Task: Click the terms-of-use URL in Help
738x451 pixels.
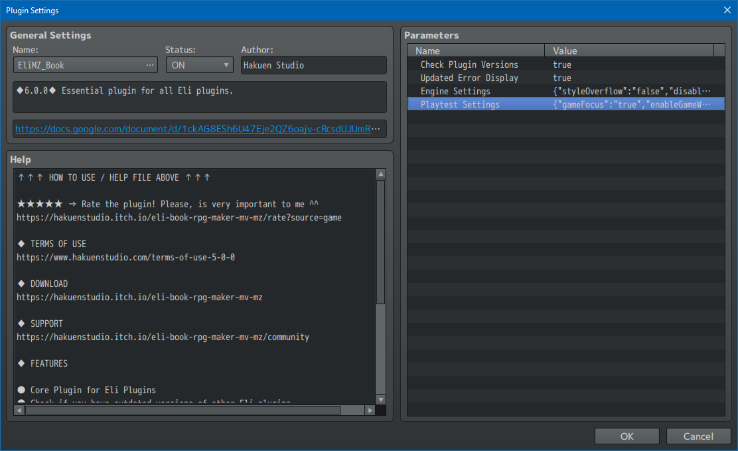Action: coord(125,257)
